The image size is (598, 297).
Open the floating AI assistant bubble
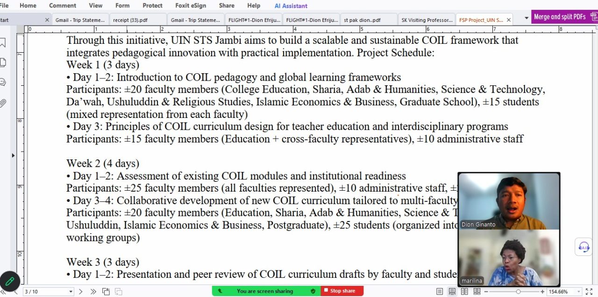tap(584, 247)
